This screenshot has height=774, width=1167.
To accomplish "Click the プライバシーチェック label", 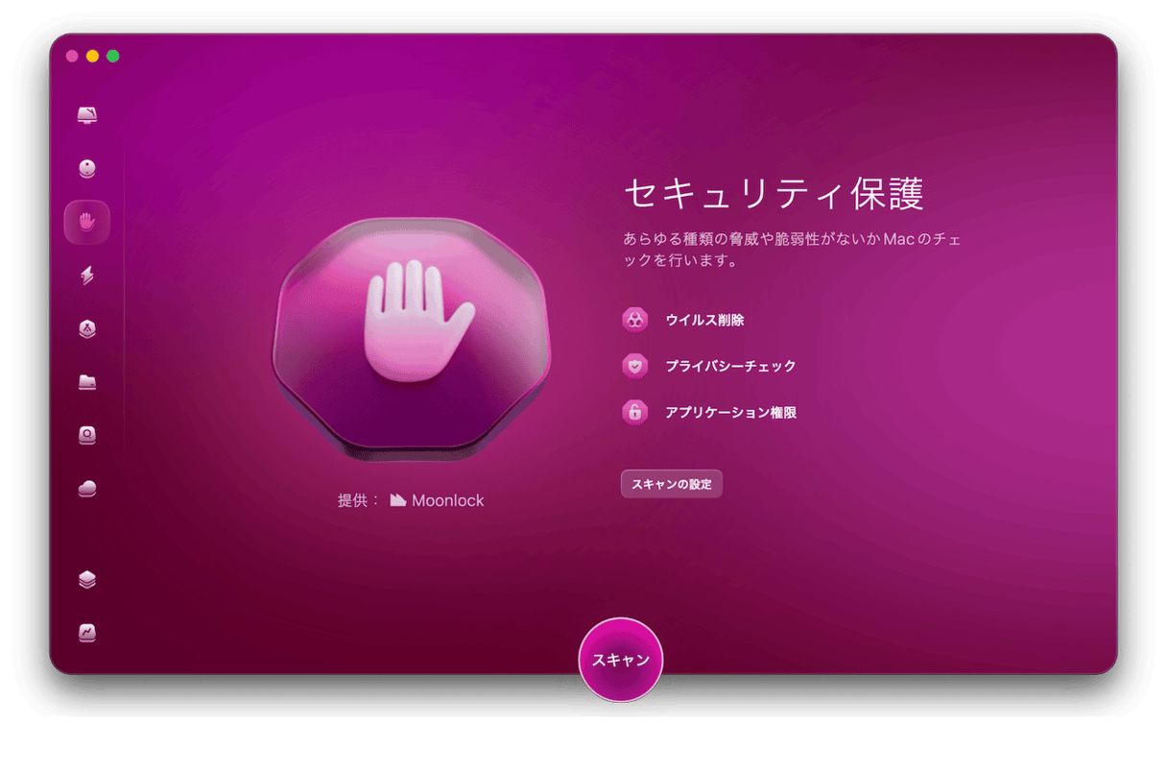I will [x=730, y=366].
